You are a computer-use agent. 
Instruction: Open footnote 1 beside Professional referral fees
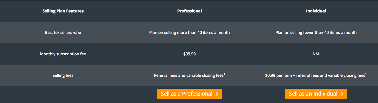click(224, 74)
